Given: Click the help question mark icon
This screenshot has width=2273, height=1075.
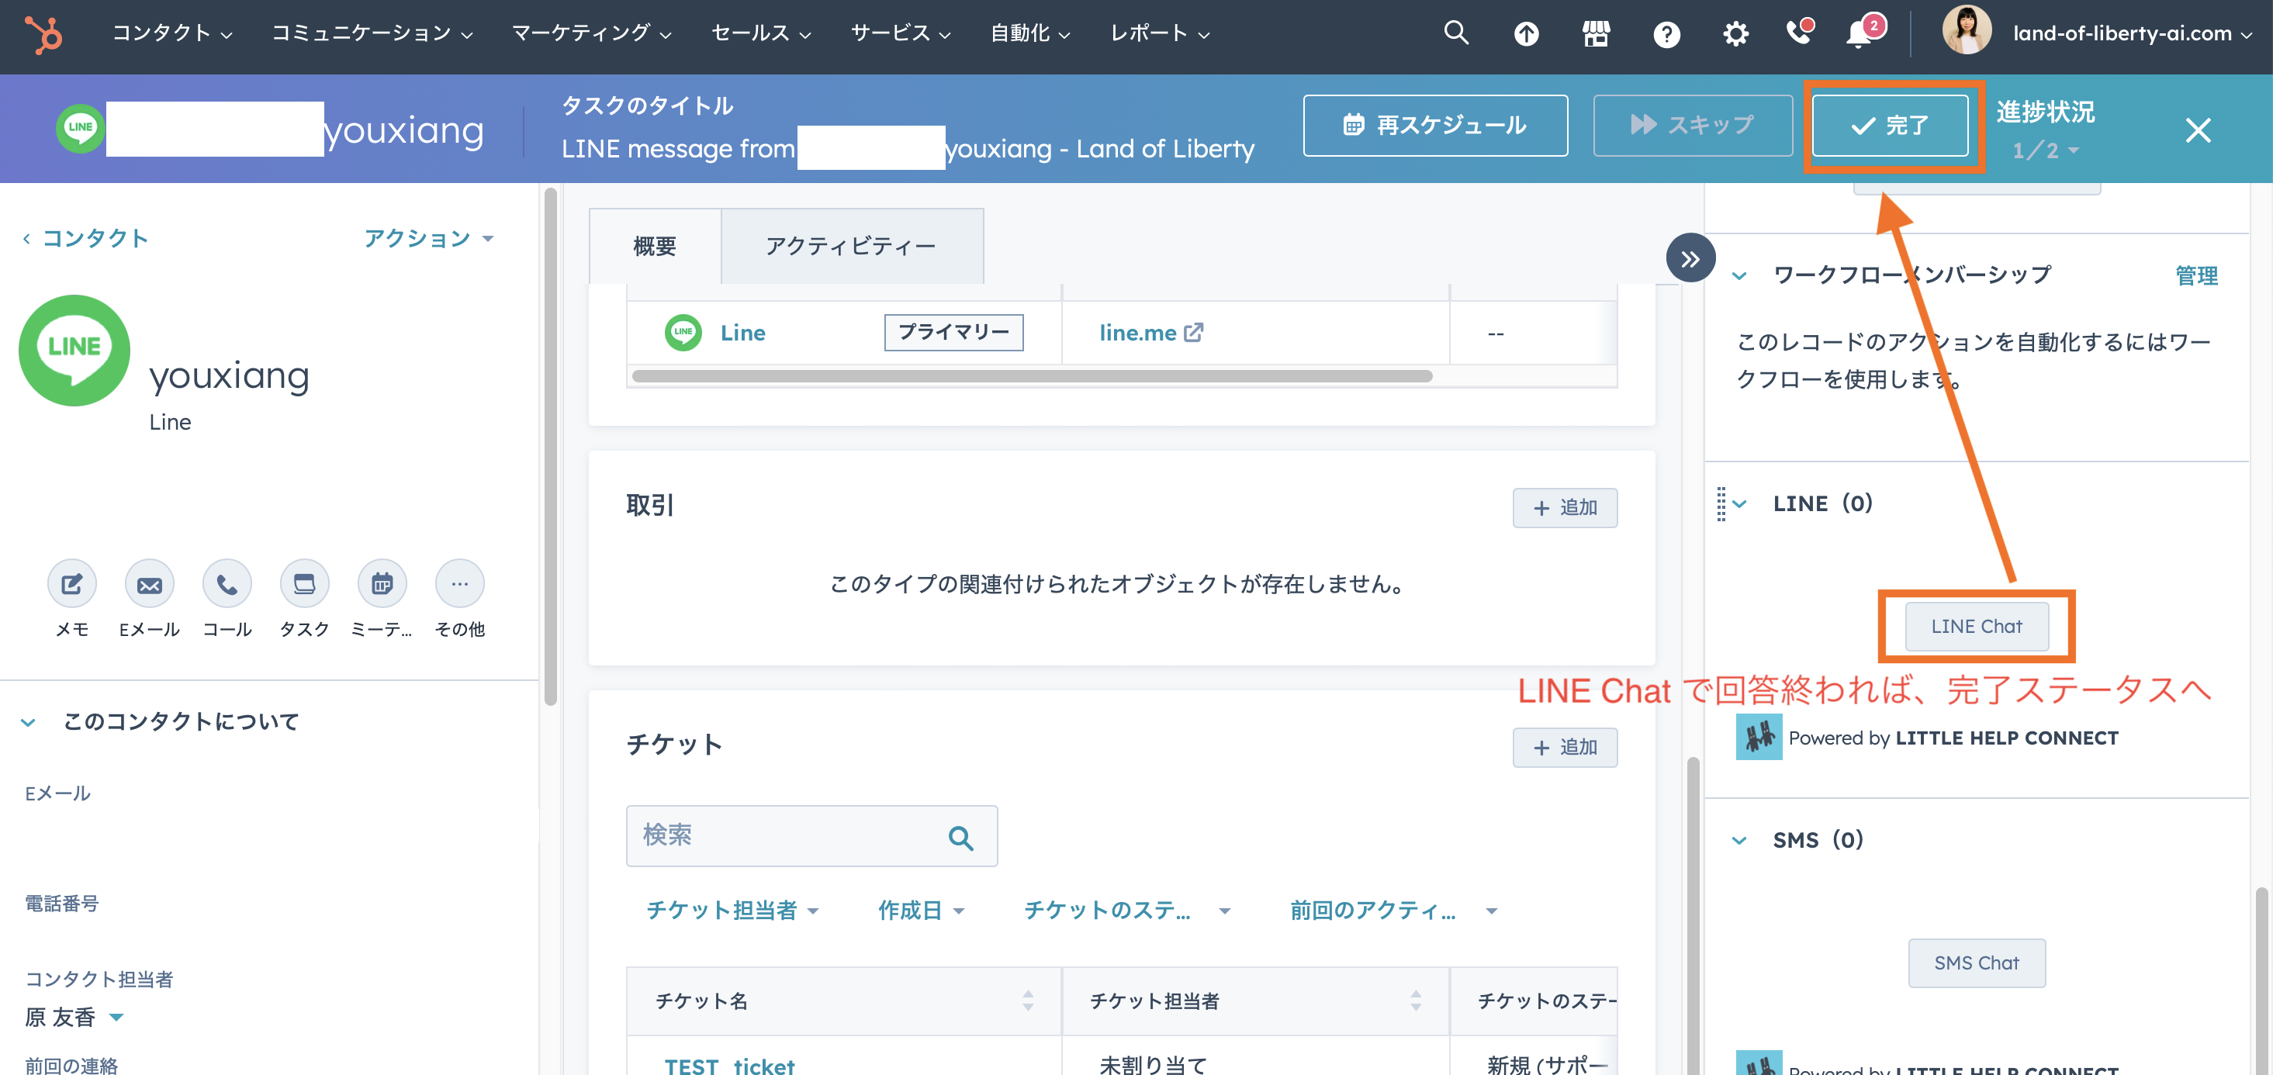Looking at the screenshot, I should [x=1666, y=33].
